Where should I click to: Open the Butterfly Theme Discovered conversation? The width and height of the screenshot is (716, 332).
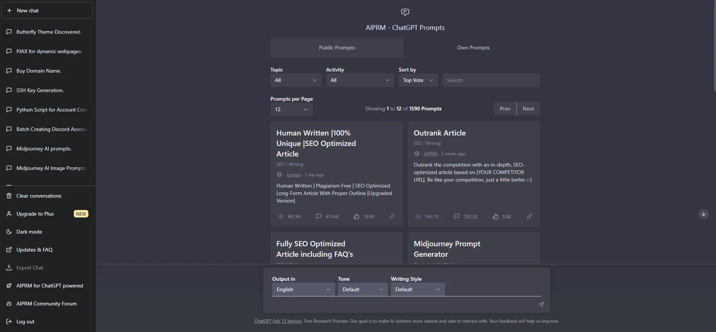tap(48, 32)
